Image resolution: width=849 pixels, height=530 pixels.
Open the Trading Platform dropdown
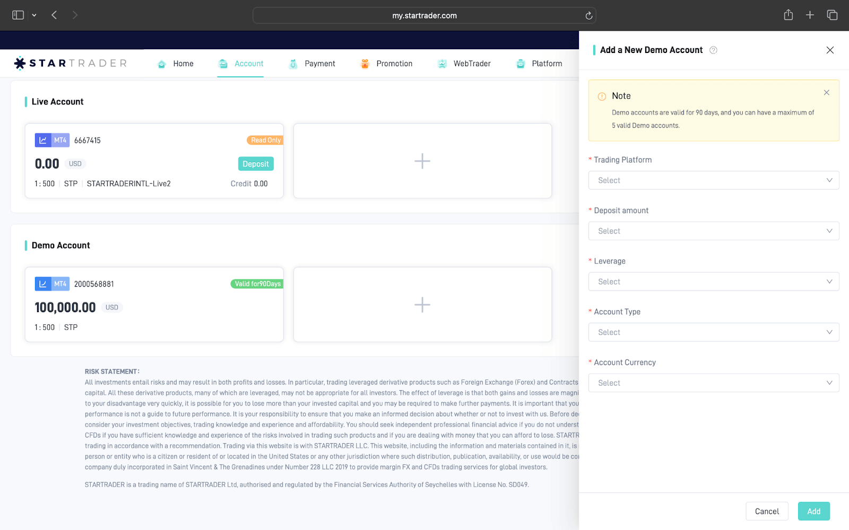pos(713,180)
